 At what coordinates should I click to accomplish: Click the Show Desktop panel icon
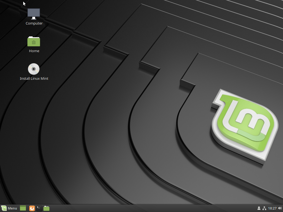coord(23,208)
